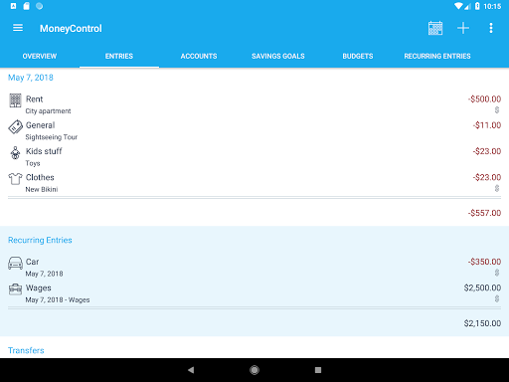The height and width of the screenshot is (382, 509).
Task: Click dollar marker under Rent amount
Action: pos(497,109)
